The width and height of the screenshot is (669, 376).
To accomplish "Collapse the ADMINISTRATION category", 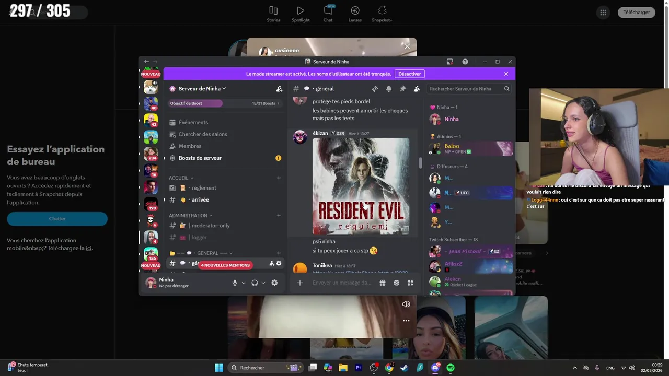I will [191, 215].
